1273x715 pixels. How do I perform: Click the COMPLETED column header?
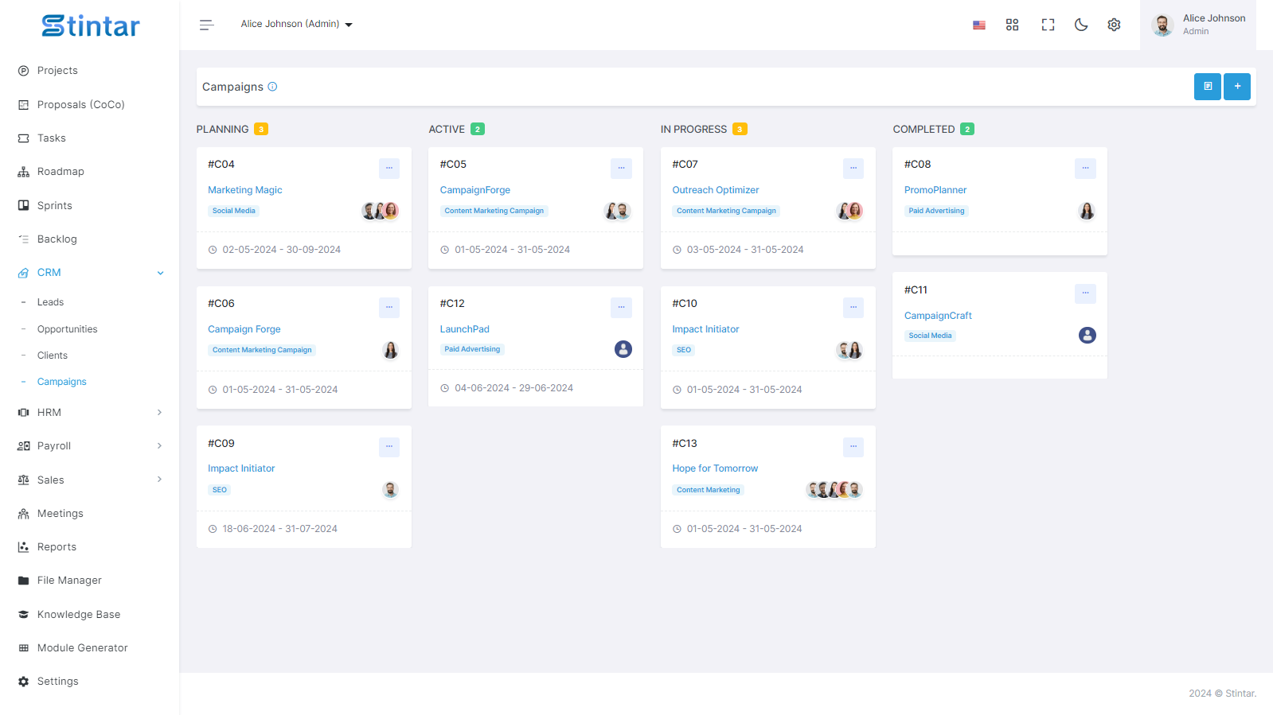[x=924, y=130]
